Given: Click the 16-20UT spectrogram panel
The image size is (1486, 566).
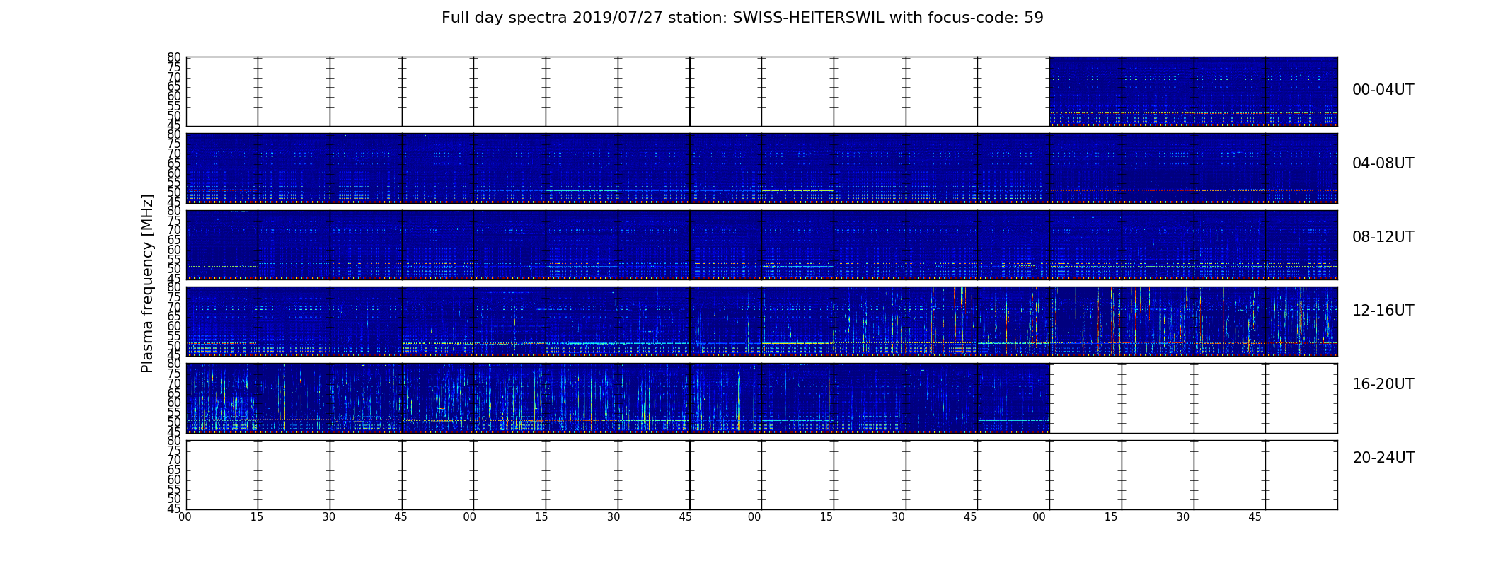Looking at the screenshot, I should click(761, 398).
